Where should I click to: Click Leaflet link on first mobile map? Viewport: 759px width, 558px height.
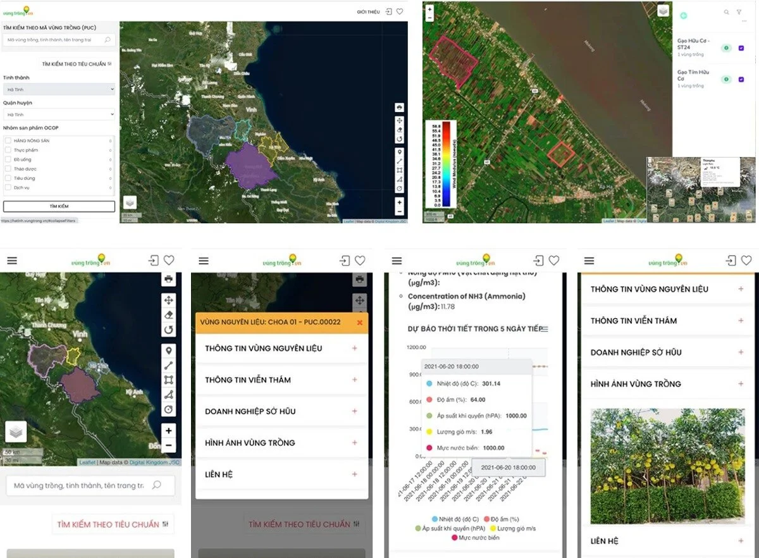(x=87, y=462)
